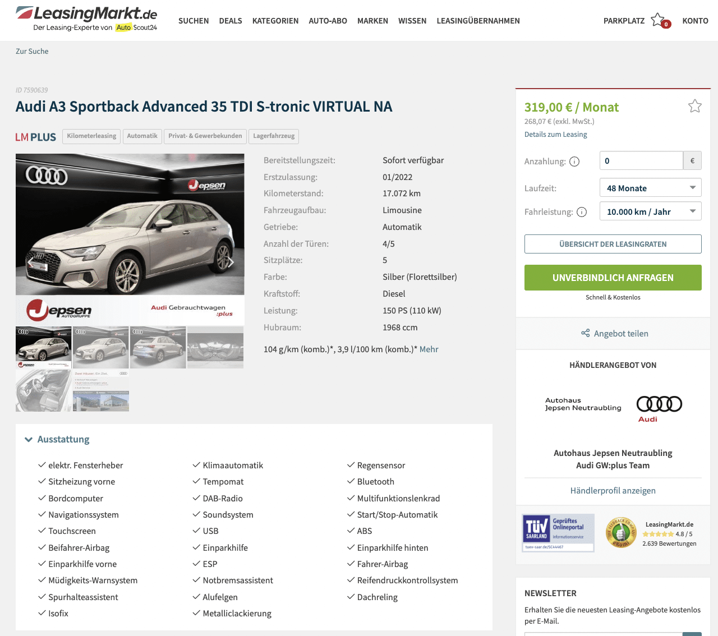718x636 pixels.
Task: Click the Anzahlung input field
Action: coord(641,160)
